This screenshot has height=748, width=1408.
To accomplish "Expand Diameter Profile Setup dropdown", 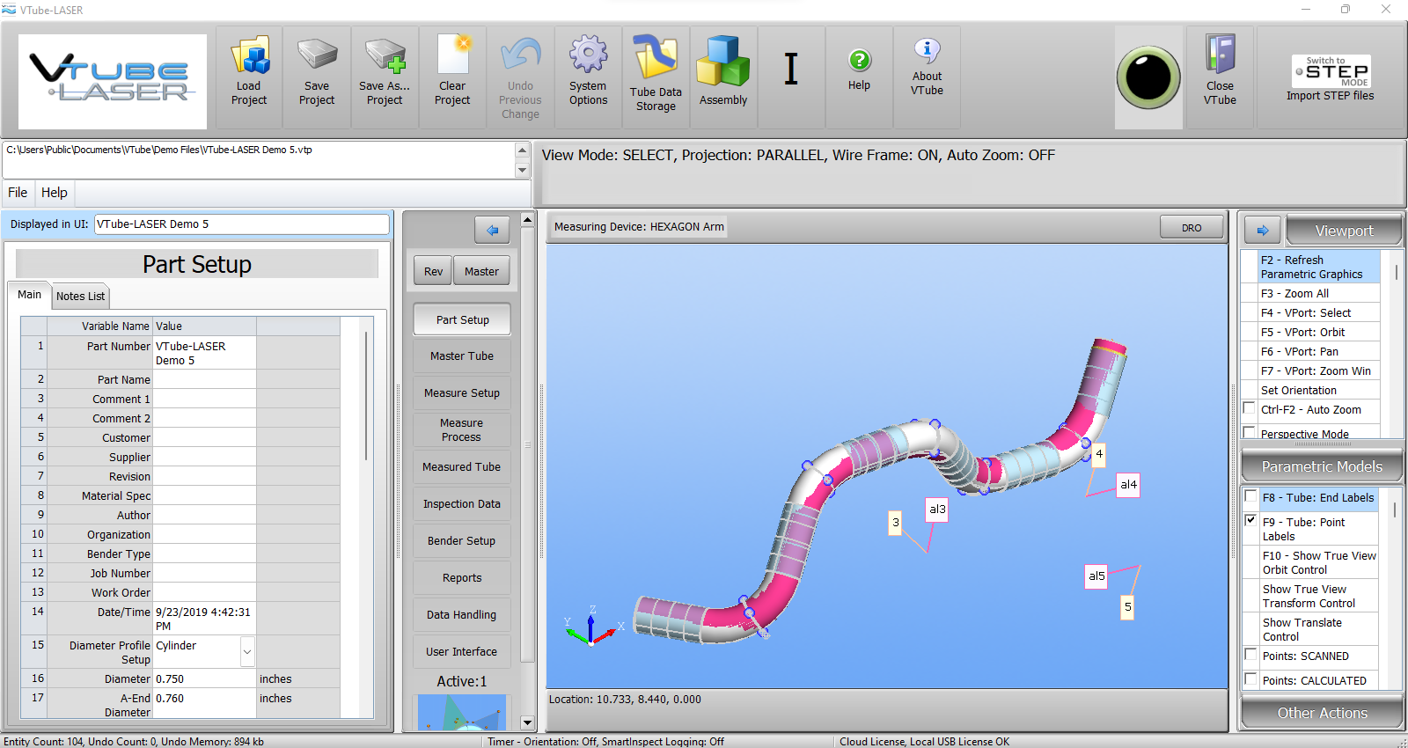I will point(247,652).
